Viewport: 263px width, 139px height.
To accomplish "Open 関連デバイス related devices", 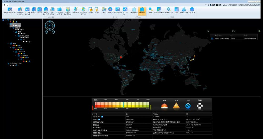I will pos(169,11).
